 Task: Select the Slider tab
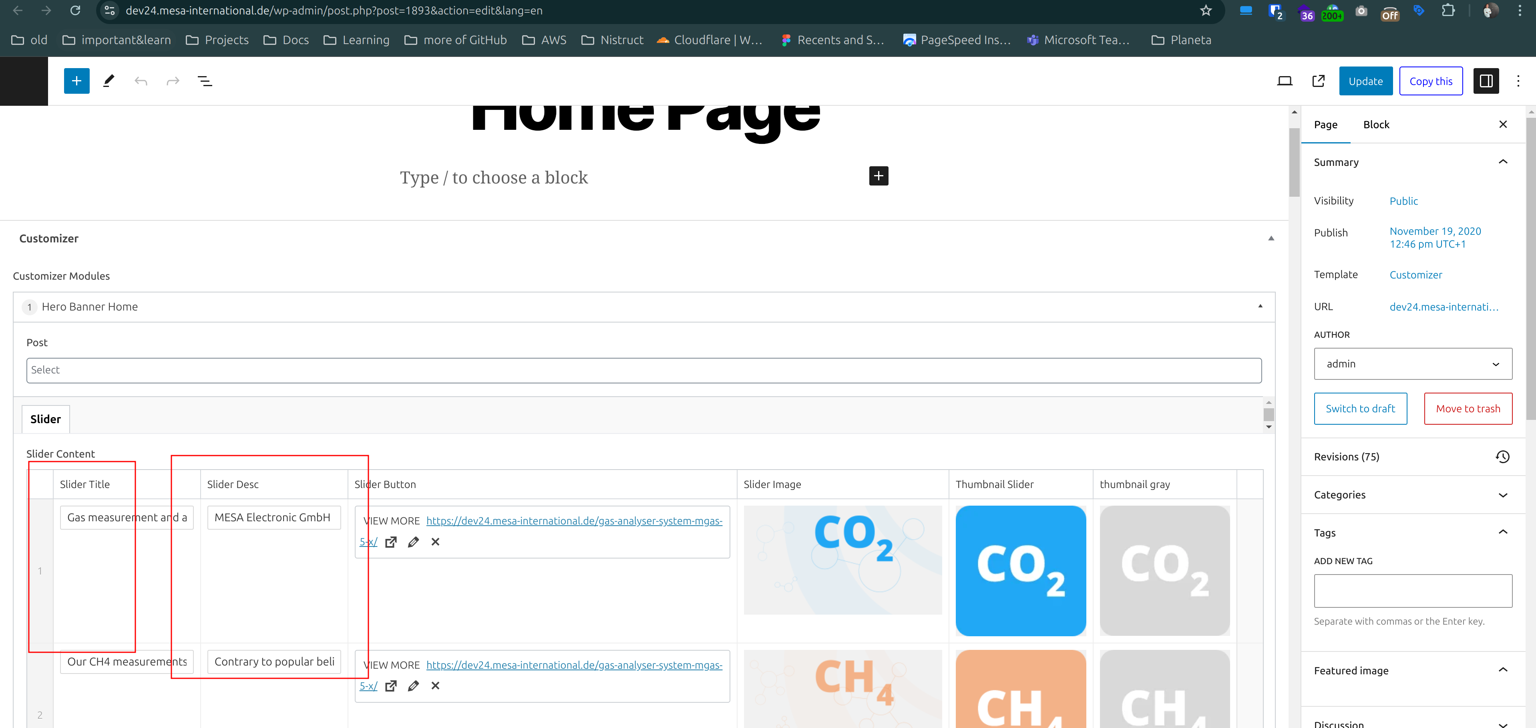(45, 419)
